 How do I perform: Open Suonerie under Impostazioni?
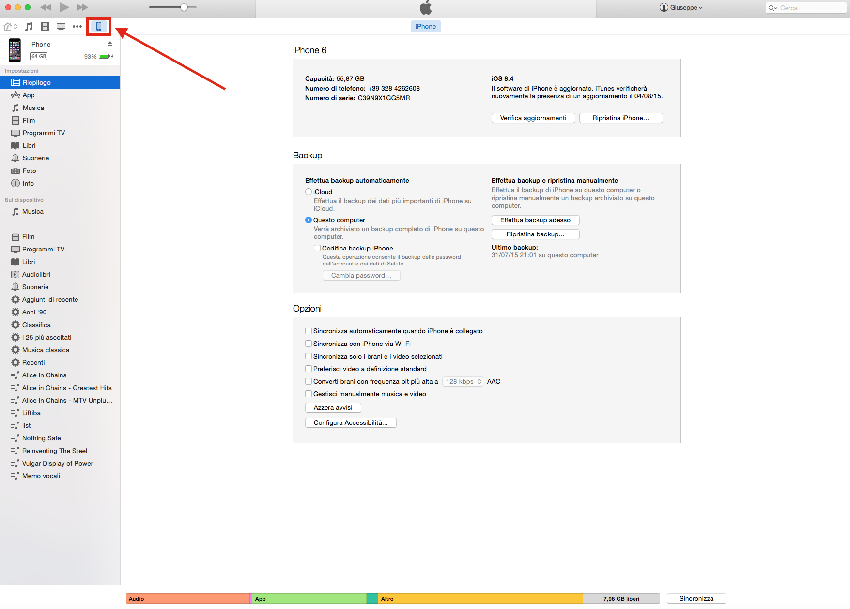pyautogui.click(x=60, y=158)
